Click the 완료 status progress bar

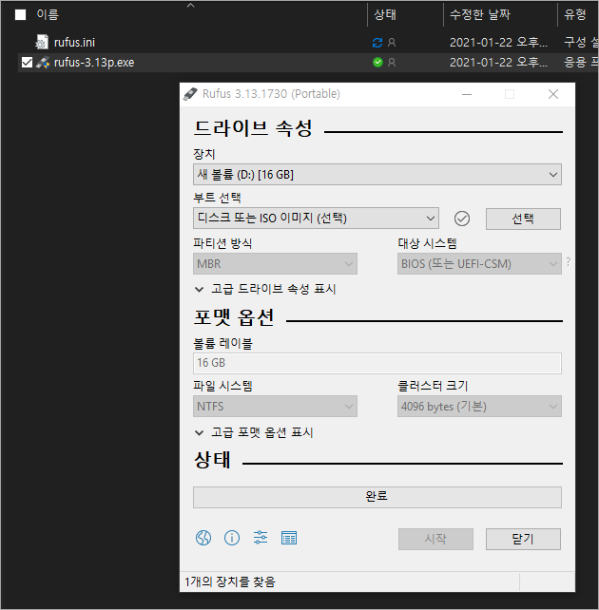377,497
